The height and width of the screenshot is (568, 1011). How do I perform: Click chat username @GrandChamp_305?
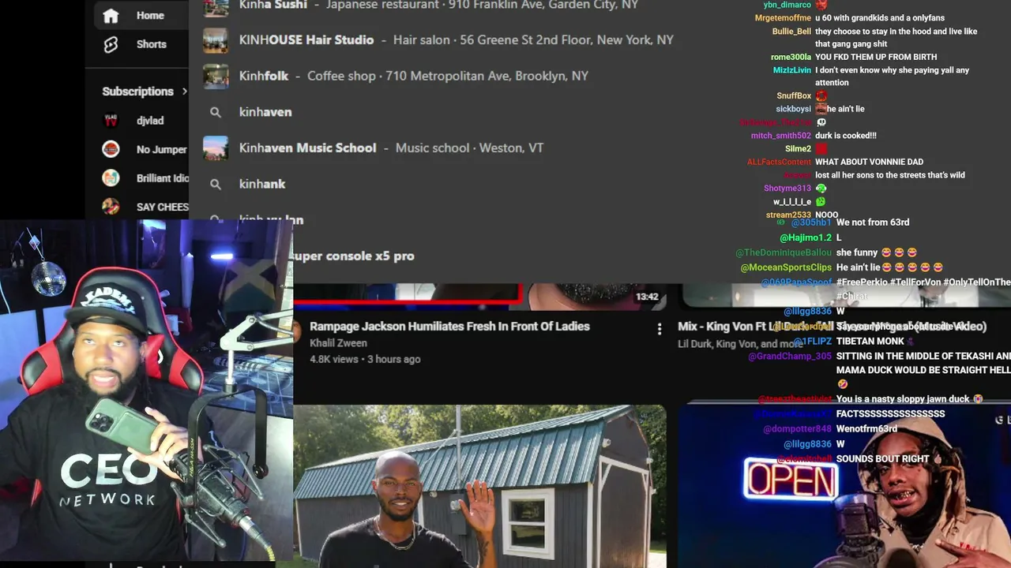pyautogui.click(x=790, y=357)
